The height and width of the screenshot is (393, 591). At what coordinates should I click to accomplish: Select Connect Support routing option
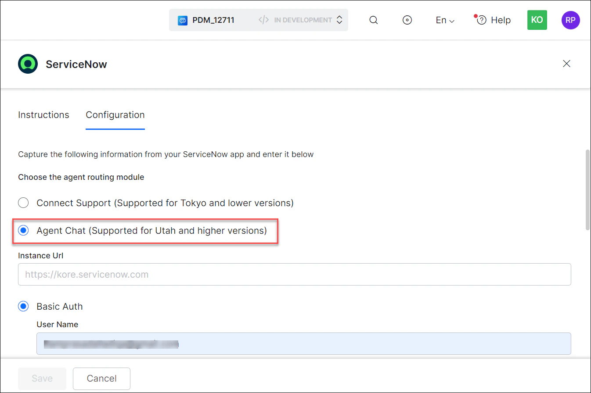23,203
